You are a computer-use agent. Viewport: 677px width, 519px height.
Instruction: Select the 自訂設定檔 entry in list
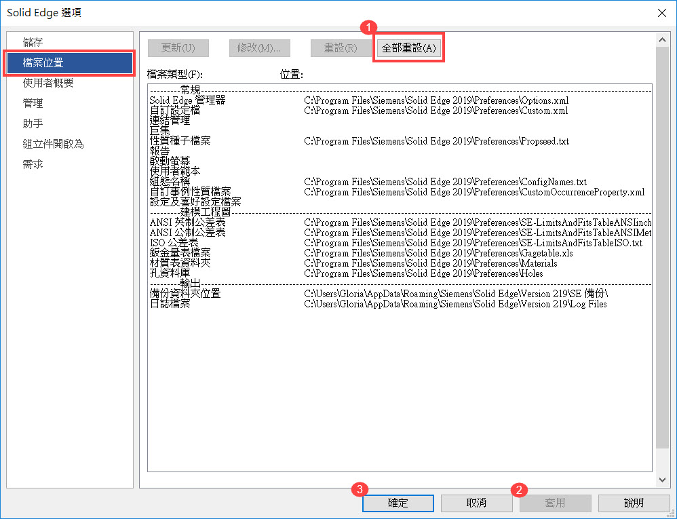[x=175, y=111]
